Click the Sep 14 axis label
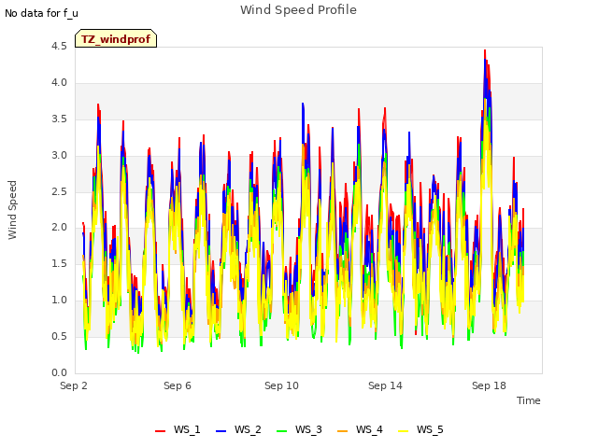Viewport: 598px width, 448px height. click(x=385, y=385)
